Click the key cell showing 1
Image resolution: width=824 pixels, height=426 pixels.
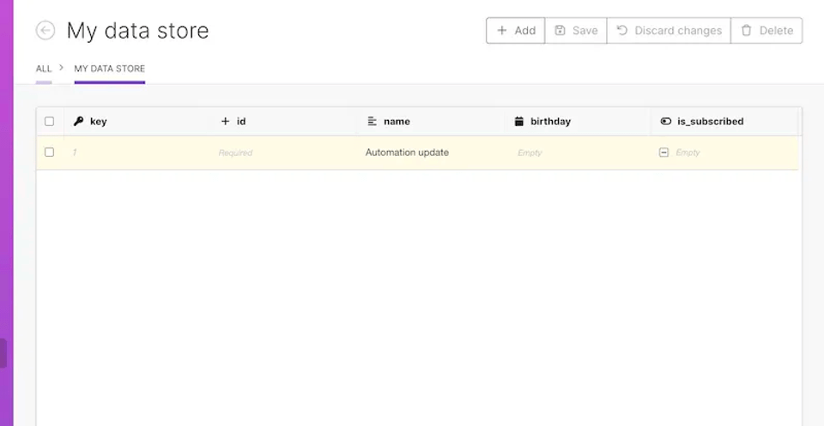pyautogui.click(x=137, y=153)
